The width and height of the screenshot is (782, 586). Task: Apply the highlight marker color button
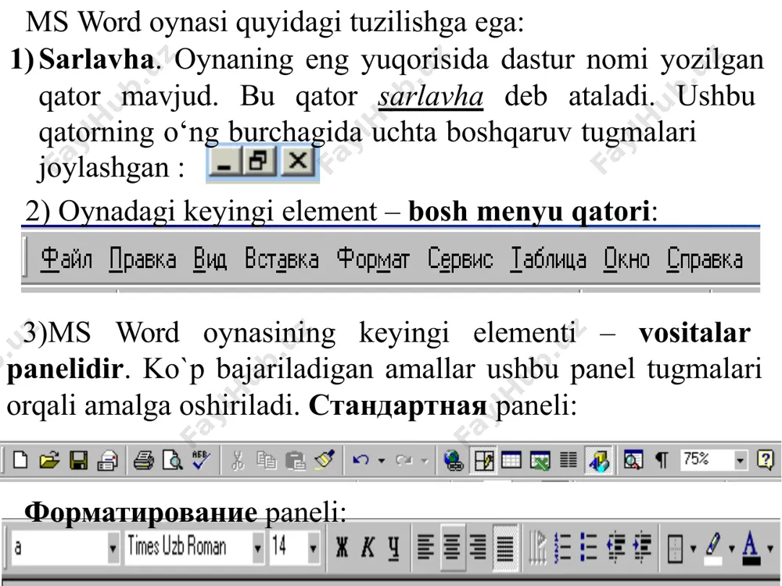pyautogui.click(x=714, y=548)
